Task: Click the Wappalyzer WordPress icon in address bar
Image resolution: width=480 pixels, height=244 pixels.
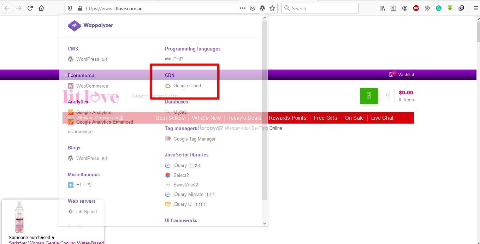Action: [x=262, y=8]
